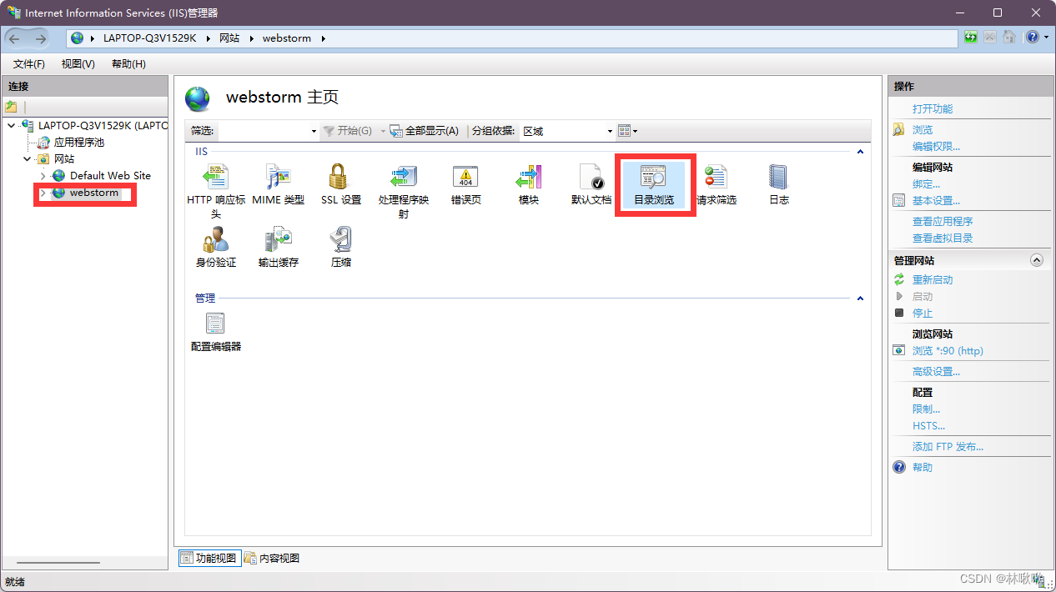The height and width of the screenshot is (592, 1056).
Task: Collapse the LAPTOP-Q3V1529K server node
Action: 11,125
